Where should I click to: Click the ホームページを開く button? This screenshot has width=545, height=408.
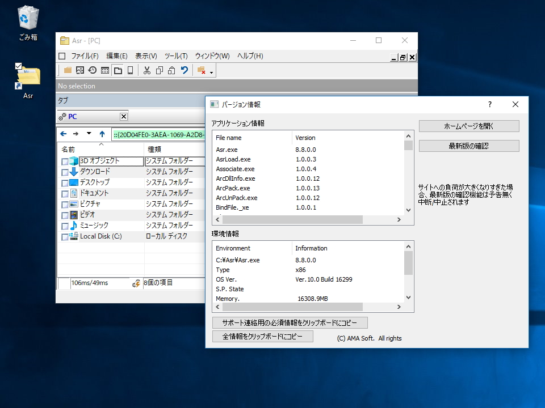tap(468, 125)
